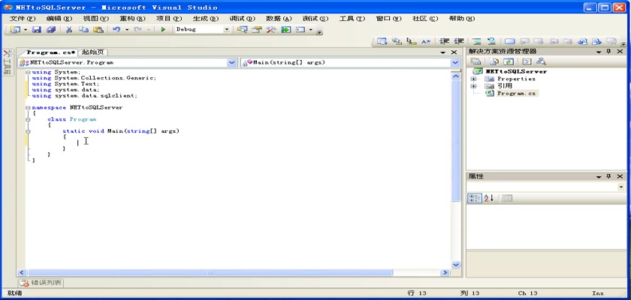Collapse the using directives outlining block
Image resolution: width=631 pixels, height=300 pixels.
click(28, 73)
